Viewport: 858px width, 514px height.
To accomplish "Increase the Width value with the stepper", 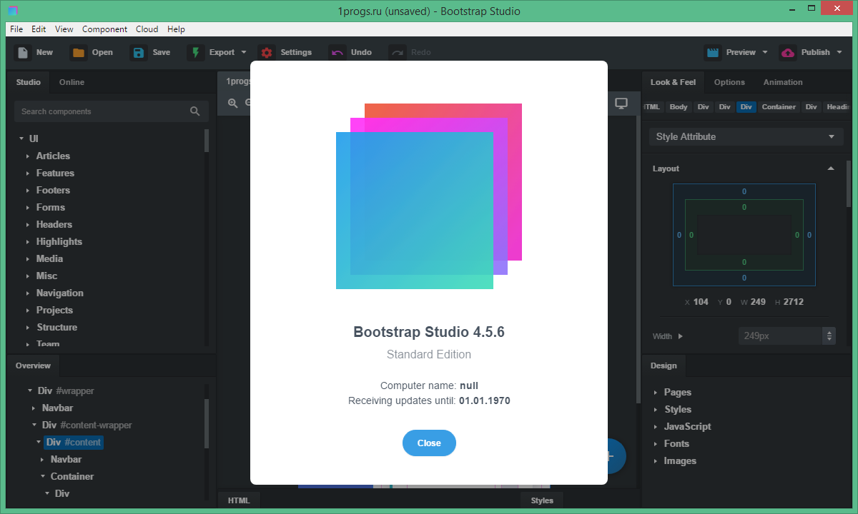I will (829, 332).
